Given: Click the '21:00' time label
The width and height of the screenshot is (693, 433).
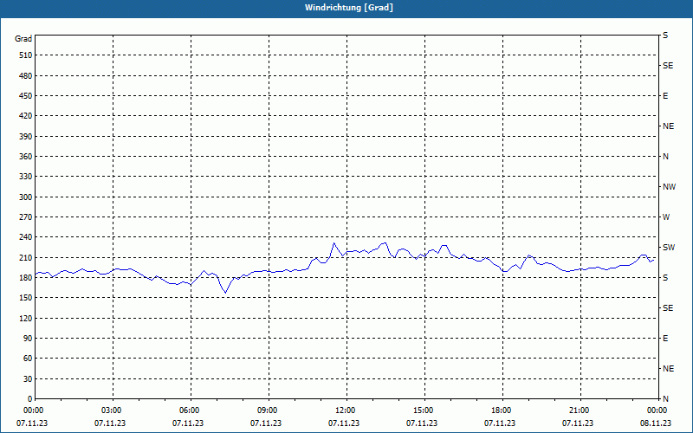Looking at the screenshot, I should coord(580,410).
